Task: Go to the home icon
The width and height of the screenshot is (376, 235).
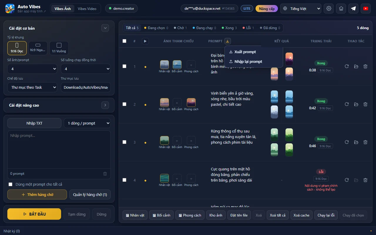Action: tap(341, 9)
